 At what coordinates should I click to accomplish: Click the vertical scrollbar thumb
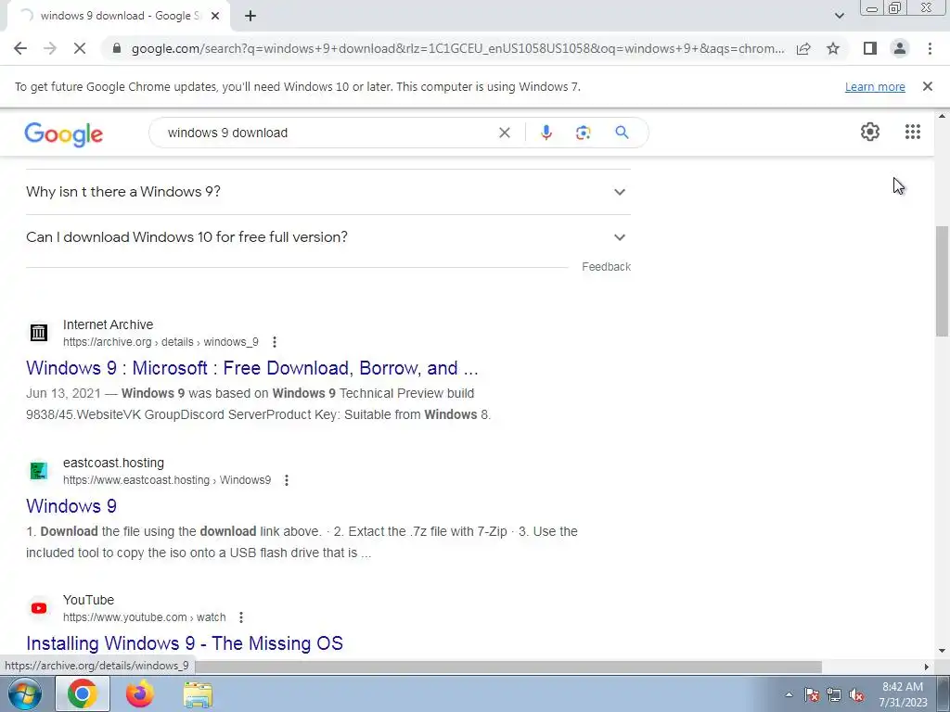pyautogui.click(x=942, y=281)
